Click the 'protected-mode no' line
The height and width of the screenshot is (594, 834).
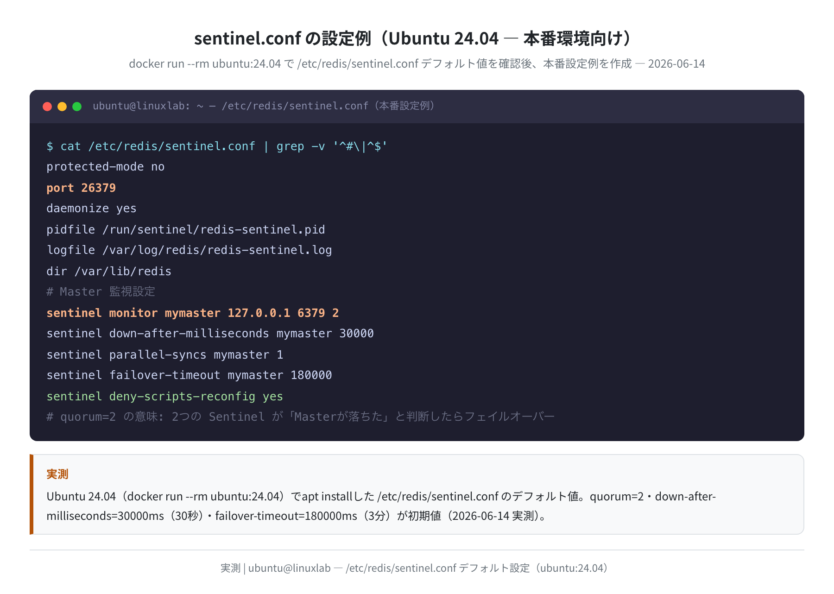pyautogui.click(x=106, y=167)
